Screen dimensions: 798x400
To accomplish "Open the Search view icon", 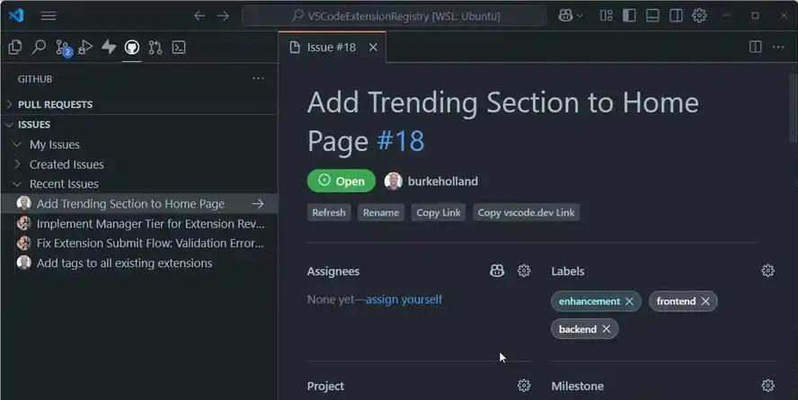I will pos(39,48).
